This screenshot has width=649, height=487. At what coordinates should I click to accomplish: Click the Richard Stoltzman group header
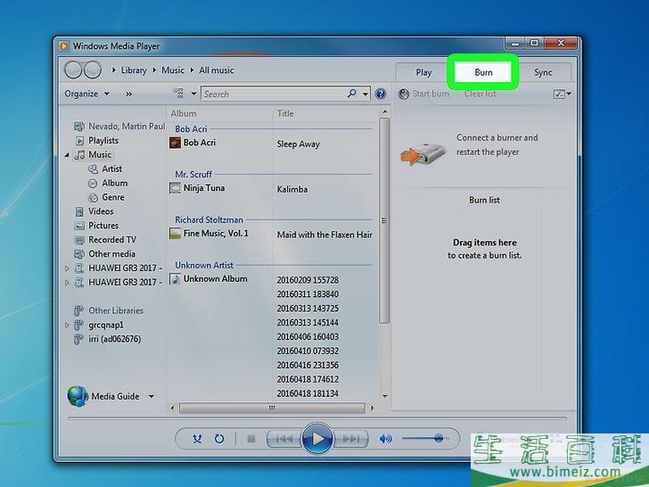(x=209, y=220)
